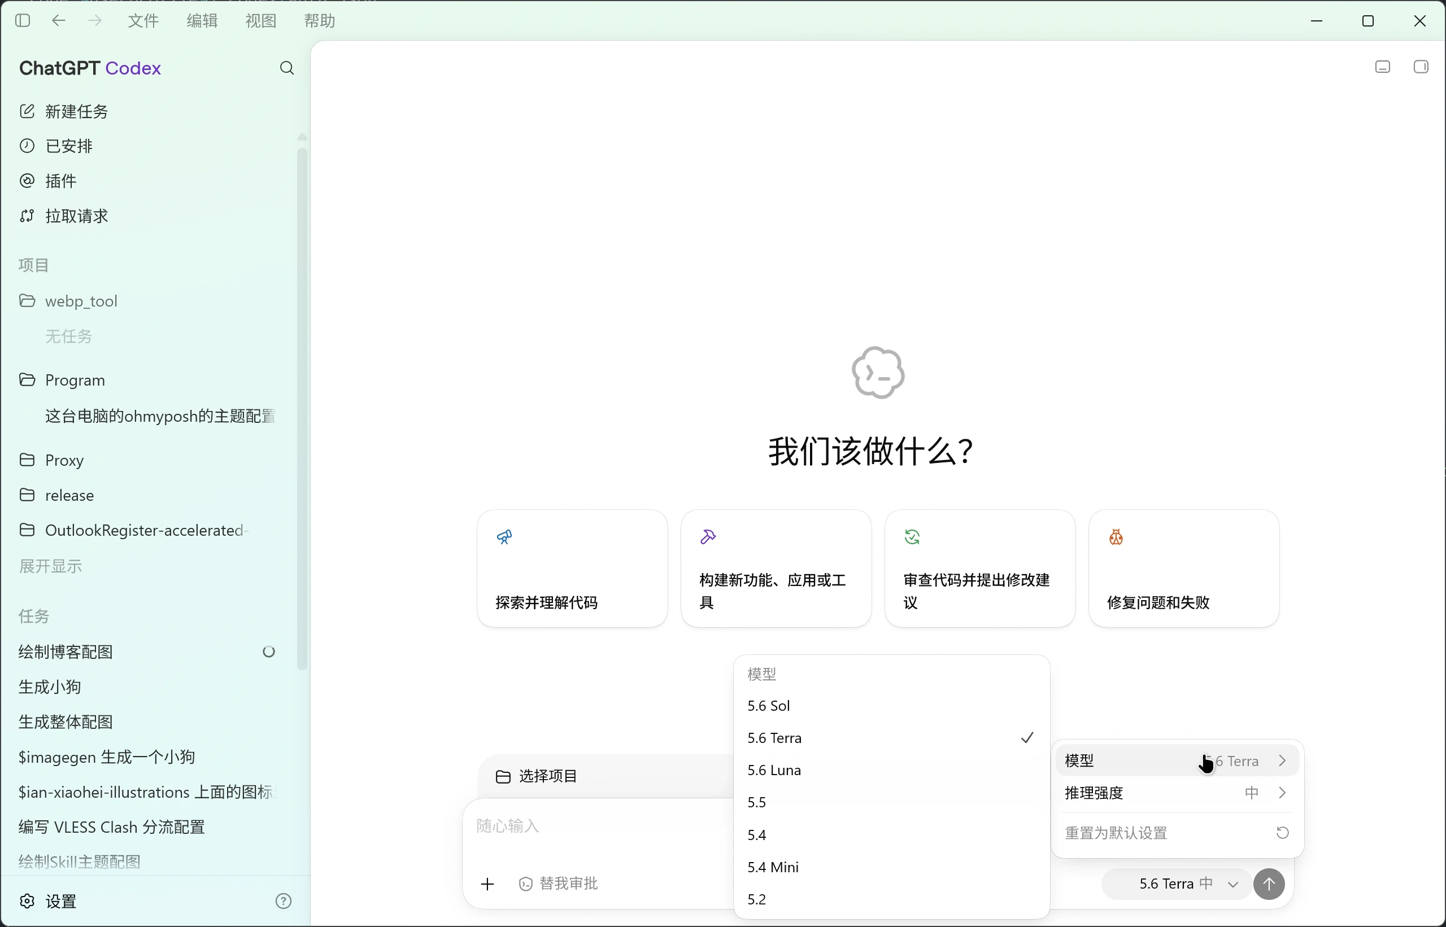Select the 5.6 Sol model
The width and height of the screenshot is (1446, 927).
point(891,706)
